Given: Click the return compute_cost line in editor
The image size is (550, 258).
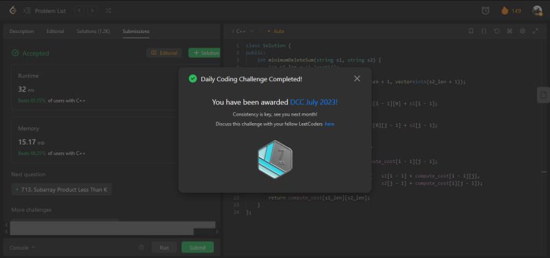Looking at the screenshot, I should tap(319, 197).
